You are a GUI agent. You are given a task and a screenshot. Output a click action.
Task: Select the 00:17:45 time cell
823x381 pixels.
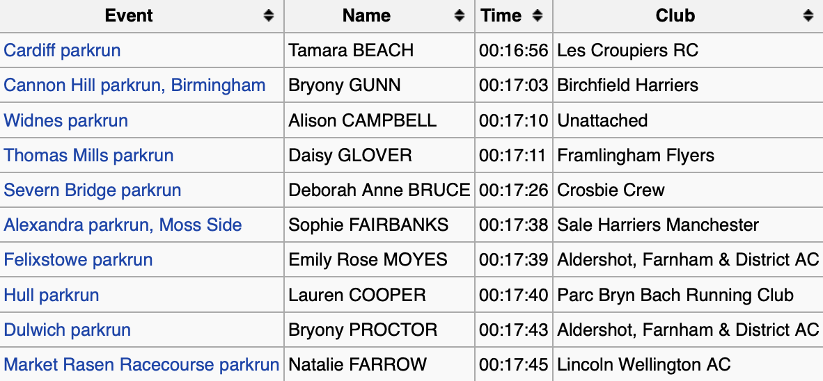click(x=514, y=364)
